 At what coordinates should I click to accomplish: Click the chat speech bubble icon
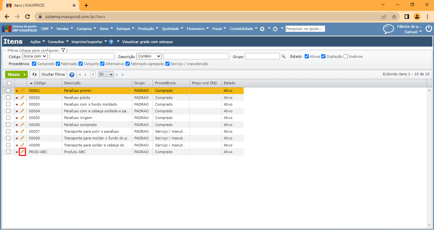(x=388, y=29)
